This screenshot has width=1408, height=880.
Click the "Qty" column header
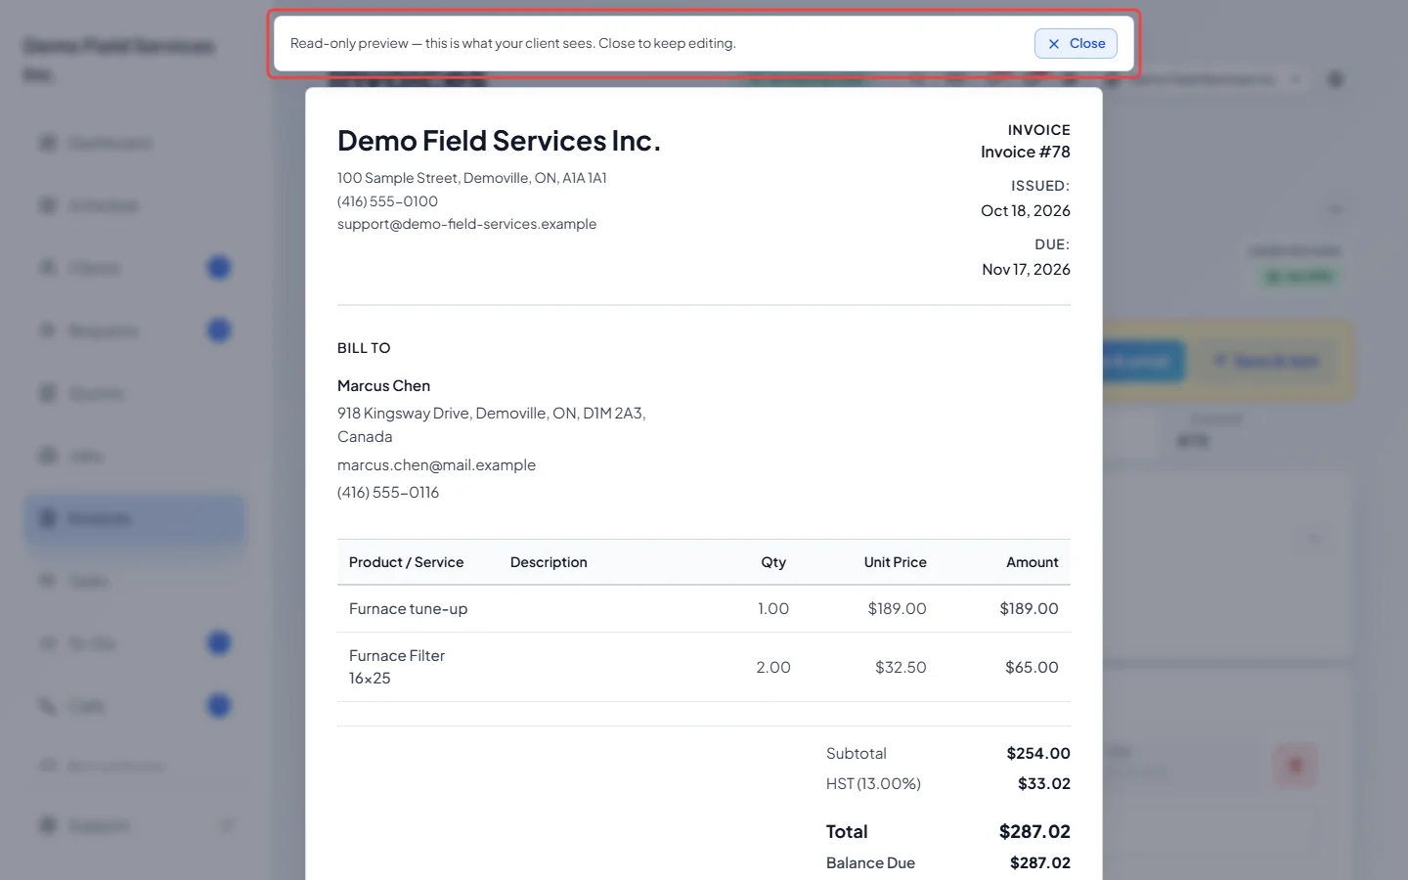[773, 562]
